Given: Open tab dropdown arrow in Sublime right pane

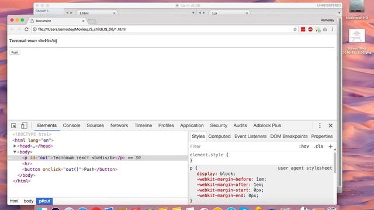Looking at the screenshot, I should [339, 13].
